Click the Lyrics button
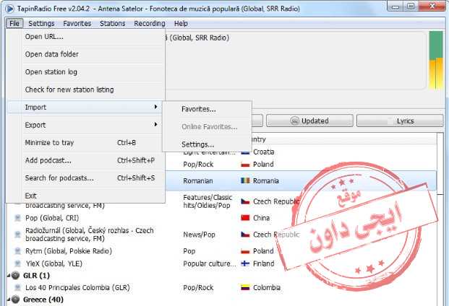The width and height of the screenshot is (449, 306). click(x=400, y=121)
